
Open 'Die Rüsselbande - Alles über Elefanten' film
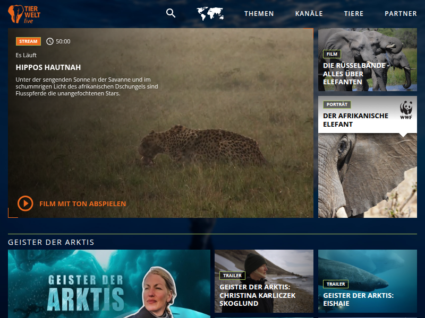tap(356, 74)
